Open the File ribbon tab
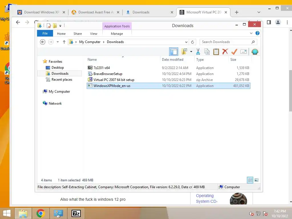 pyautogui.click(x=45, y=33)
